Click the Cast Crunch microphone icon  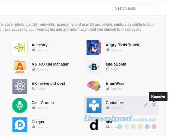point(20,106)
